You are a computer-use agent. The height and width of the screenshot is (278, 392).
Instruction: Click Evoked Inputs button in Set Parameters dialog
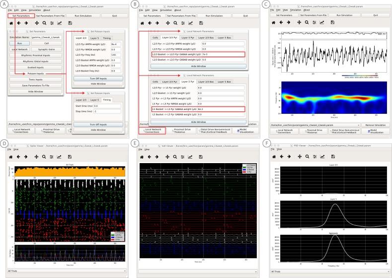coord(36,68)
